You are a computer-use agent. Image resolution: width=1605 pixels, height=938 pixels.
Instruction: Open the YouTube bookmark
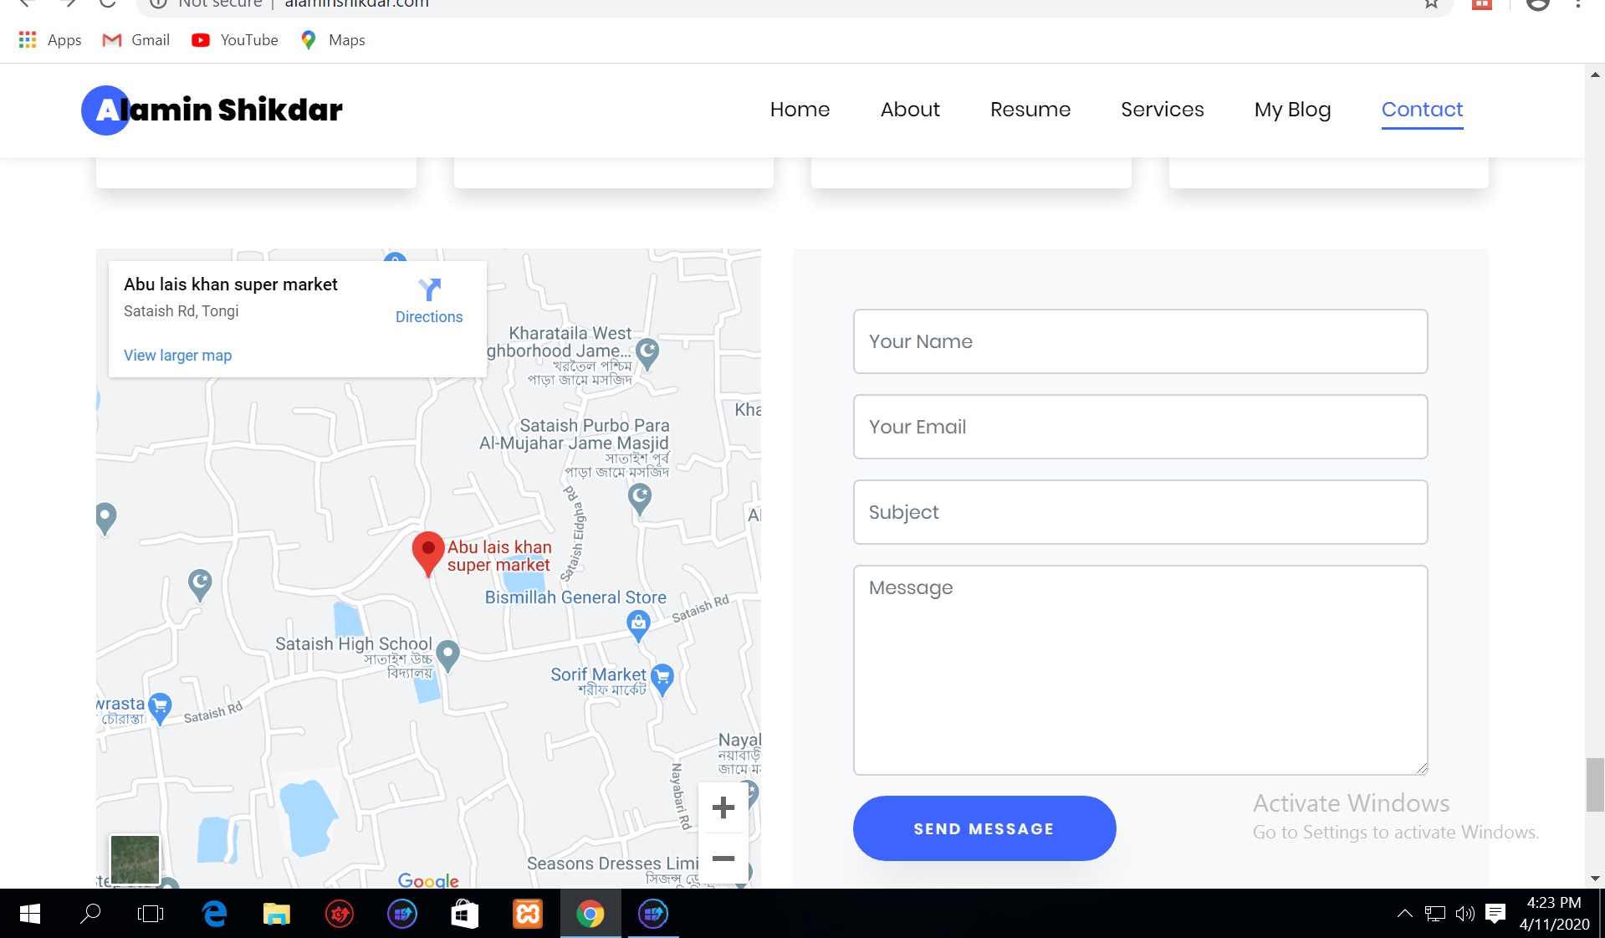(235, 40)
